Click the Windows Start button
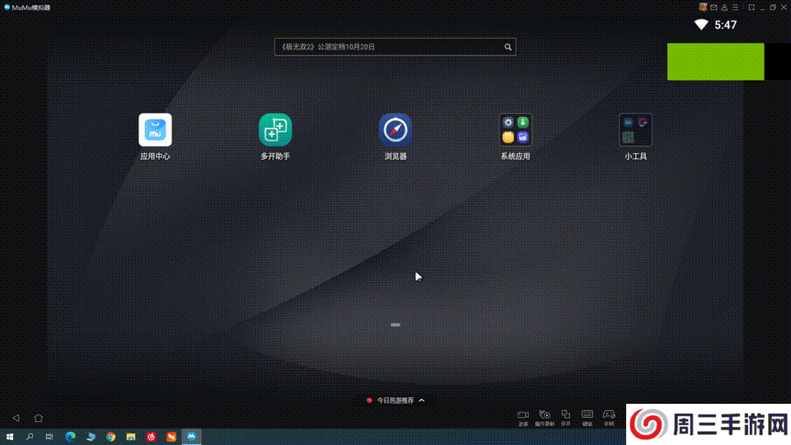 tap(10, 436)
